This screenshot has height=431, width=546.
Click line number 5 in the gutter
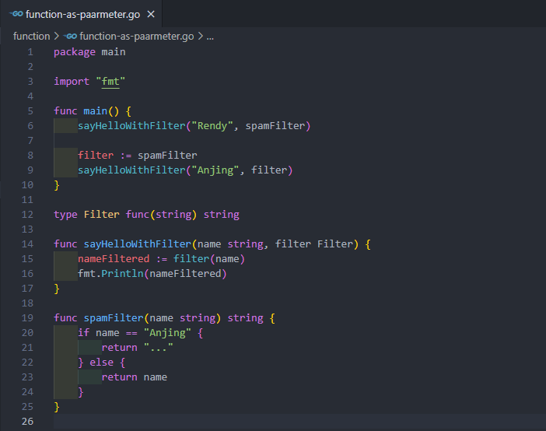30,111
